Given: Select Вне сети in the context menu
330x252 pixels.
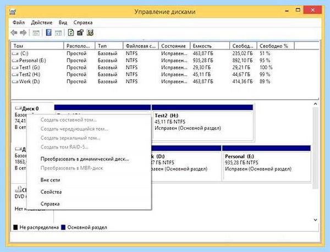Looking at the screenshot, I should 50,180.
